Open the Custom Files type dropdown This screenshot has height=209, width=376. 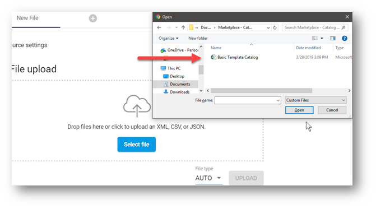tap(315, 100)
